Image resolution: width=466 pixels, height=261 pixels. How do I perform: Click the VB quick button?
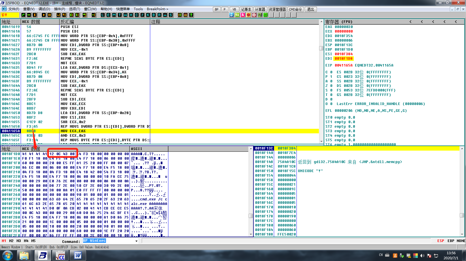[x=234, y=9]
